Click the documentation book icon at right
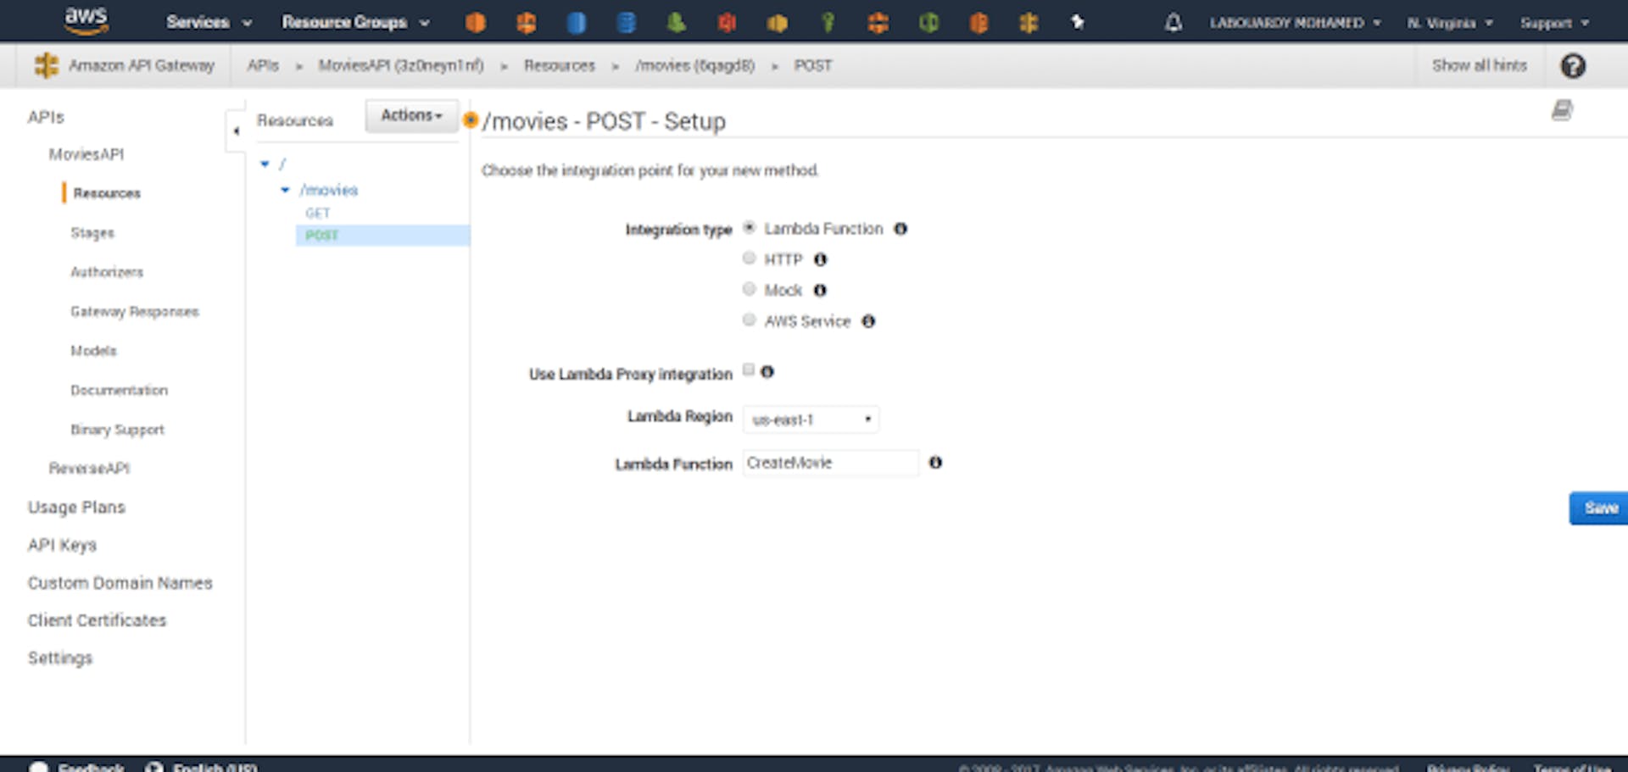1628x772 pixels. pos(1562,110)
